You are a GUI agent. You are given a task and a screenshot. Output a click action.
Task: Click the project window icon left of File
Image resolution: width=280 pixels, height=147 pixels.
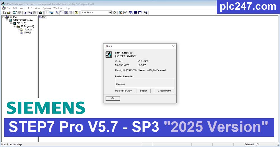coord(4,8)
